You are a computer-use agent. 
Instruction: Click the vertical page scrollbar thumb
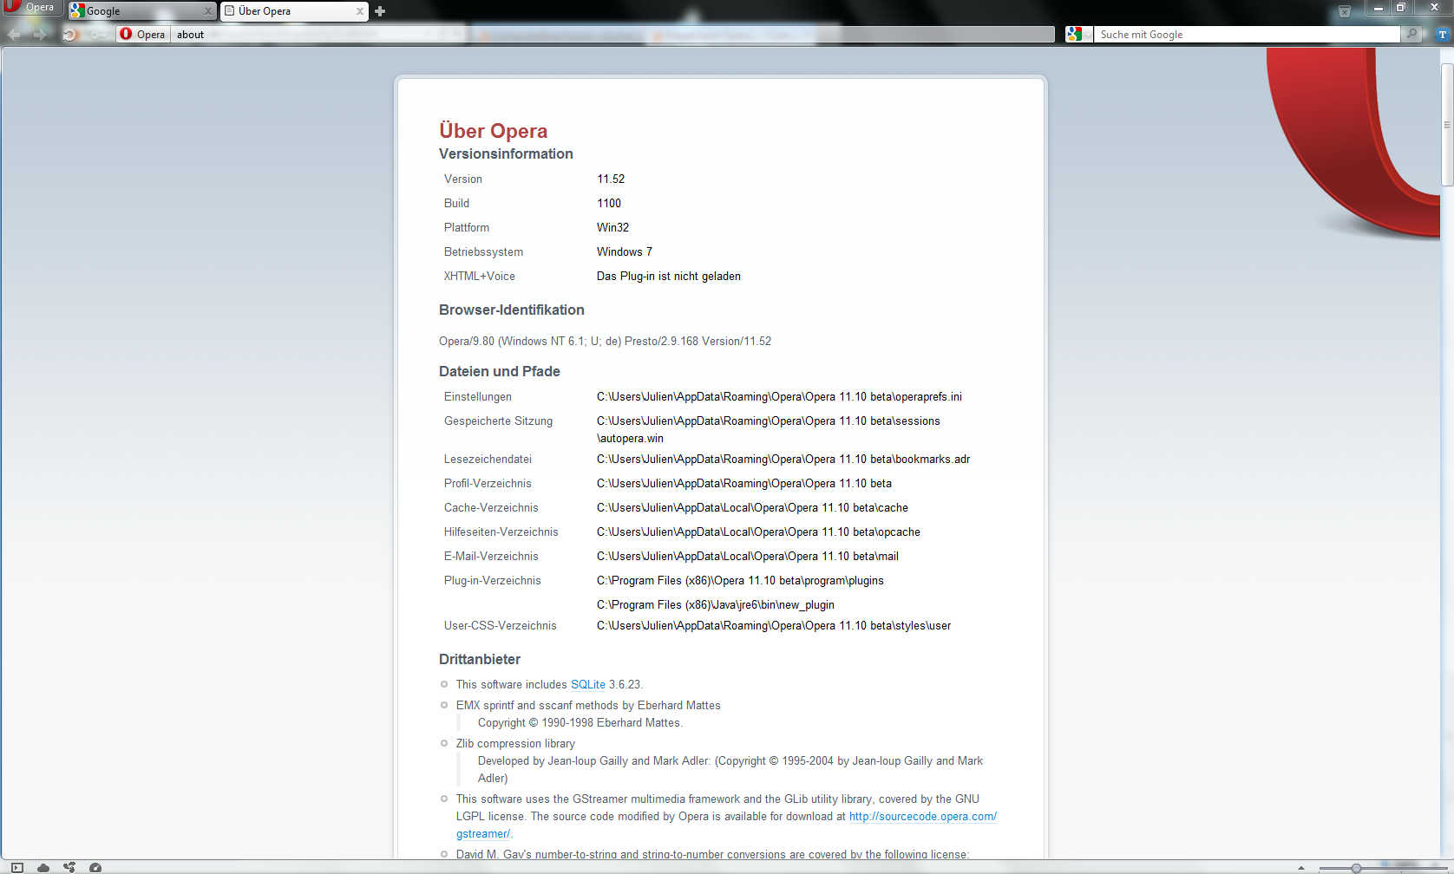1447,126
